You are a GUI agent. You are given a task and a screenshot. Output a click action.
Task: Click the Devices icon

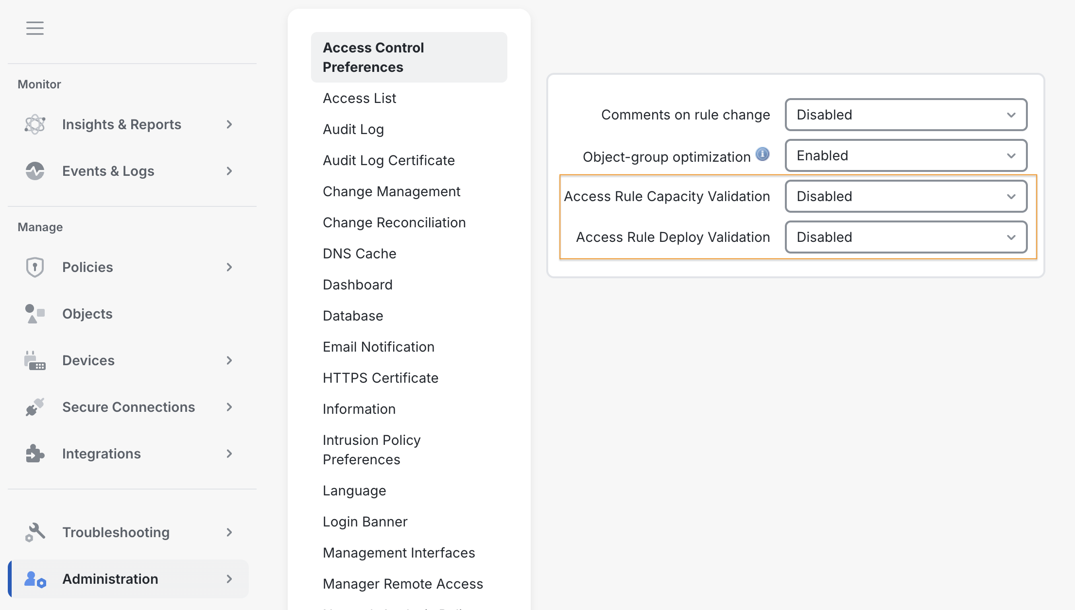[x=35, y=360]
